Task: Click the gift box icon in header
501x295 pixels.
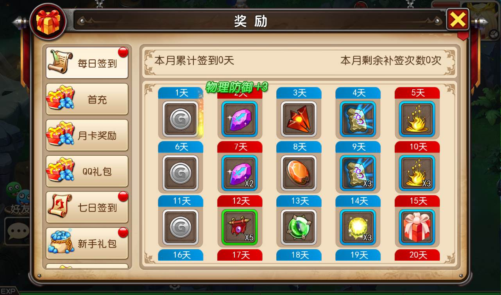Action: (x=48, y=22)
